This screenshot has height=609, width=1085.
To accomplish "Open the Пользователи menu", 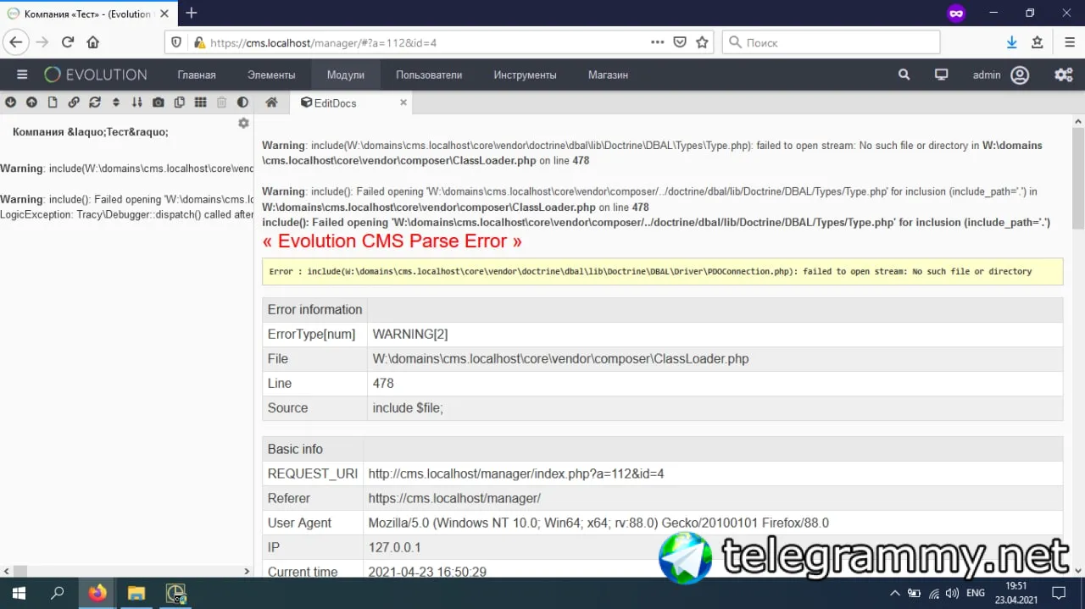I will point(429,75).
